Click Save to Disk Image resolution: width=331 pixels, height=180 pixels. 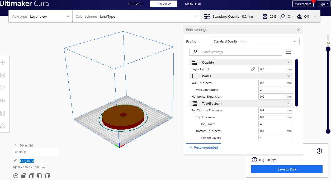tap(287, 169)
